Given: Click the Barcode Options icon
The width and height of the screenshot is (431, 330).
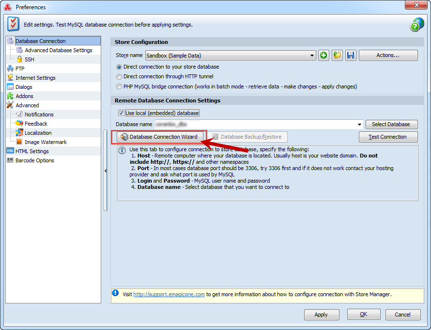Looking at the screenshot, I should (x=10, y=160).
